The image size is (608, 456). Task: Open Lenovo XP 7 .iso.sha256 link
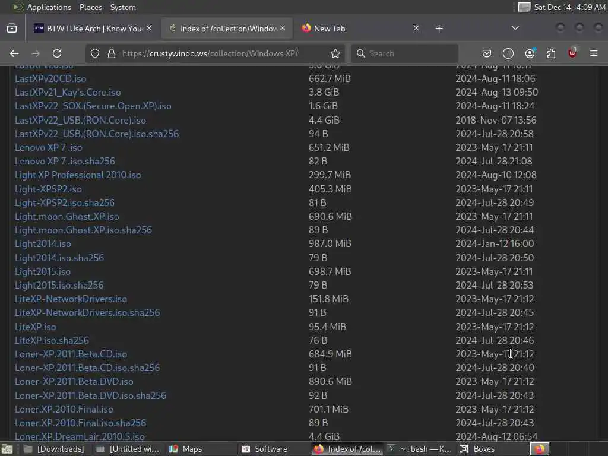click(x=65, y=161)
